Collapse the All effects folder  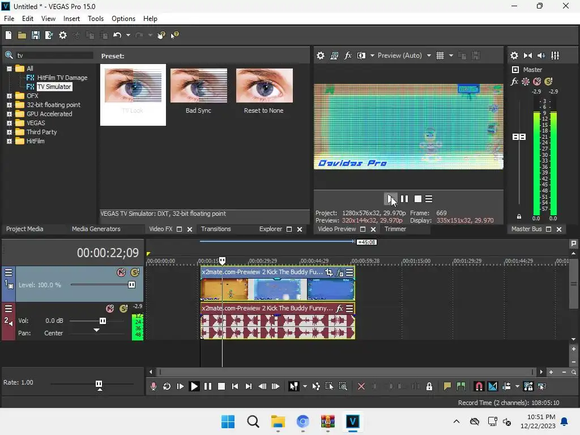coord(9,69)
